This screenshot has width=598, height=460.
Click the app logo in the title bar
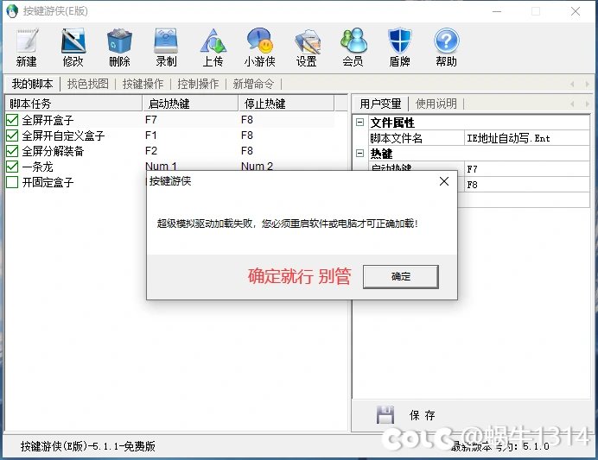point(12,11)
